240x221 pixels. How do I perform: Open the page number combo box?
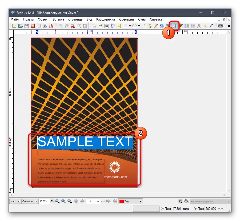pos(93,201)
